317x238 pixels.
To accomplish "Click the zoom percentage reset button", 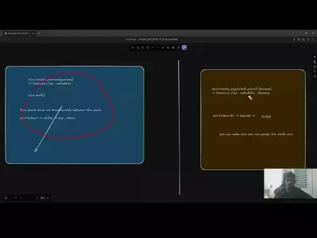I will point(42,198).
